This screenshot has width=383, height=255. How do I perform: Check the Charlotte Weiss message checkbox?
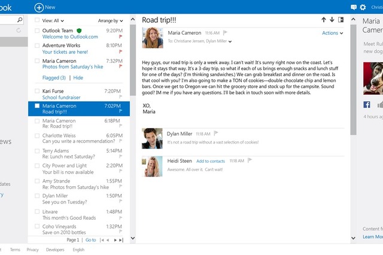tap(37, 135)
